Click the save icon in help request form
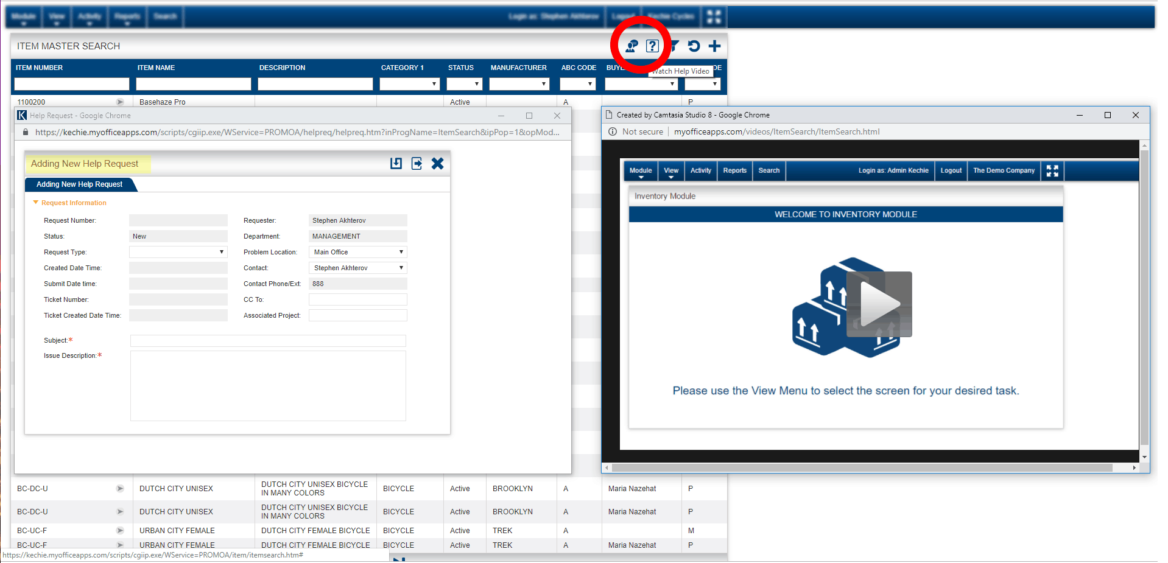The width and height of the screenshot is (1168, 563). (x=396, y=163)
